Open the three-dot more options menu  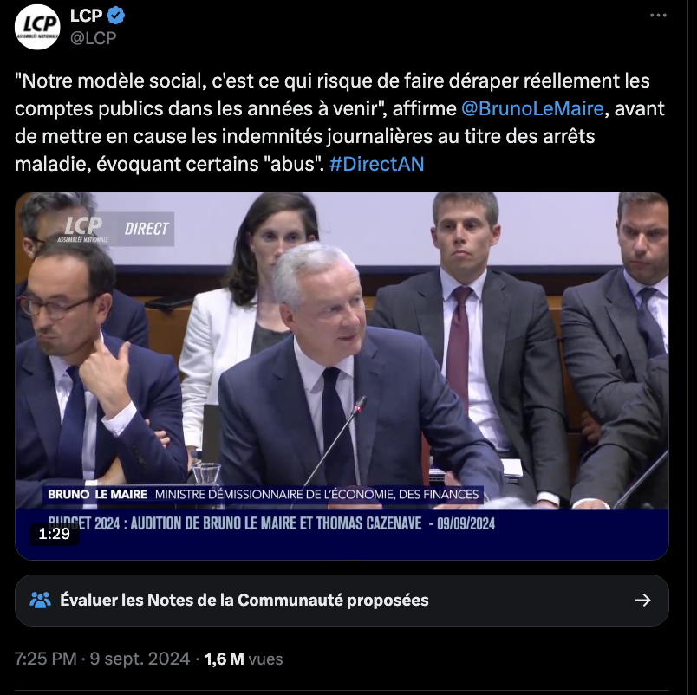pos(658,15)
